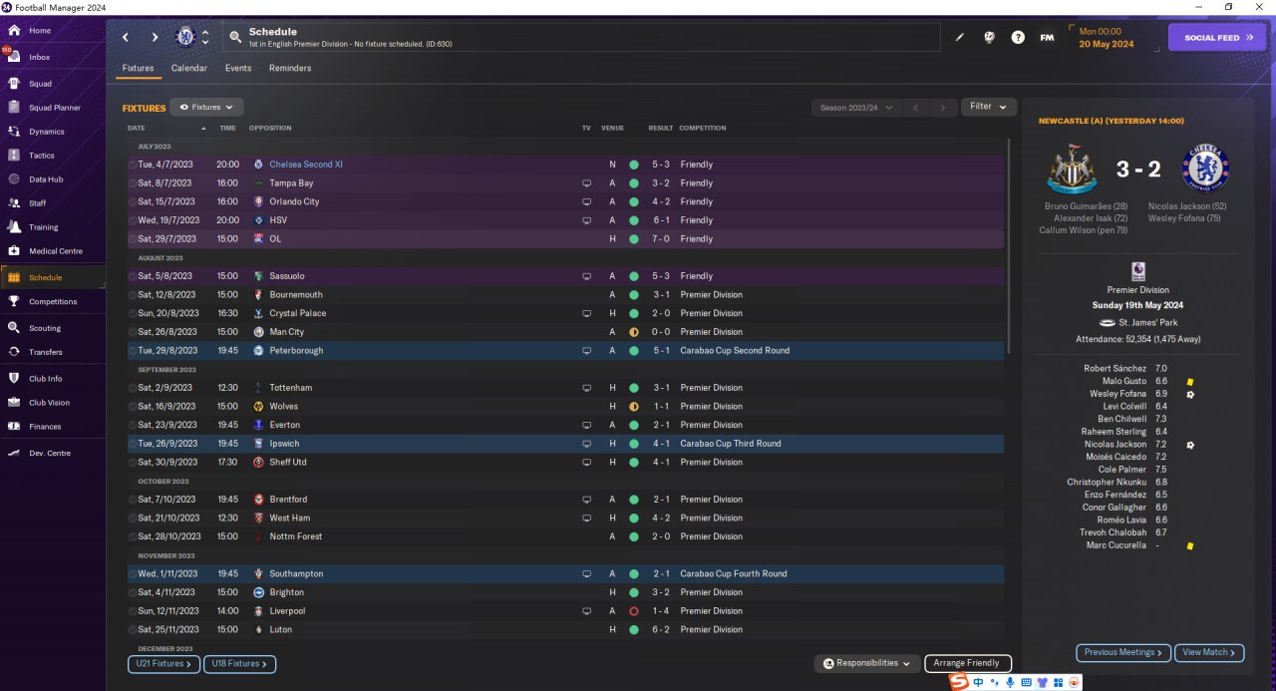Image resolution: width=1276 pixels, height=691 pixels.
Task: Click the Previous Meetings button
Action: pos(1123,652)
